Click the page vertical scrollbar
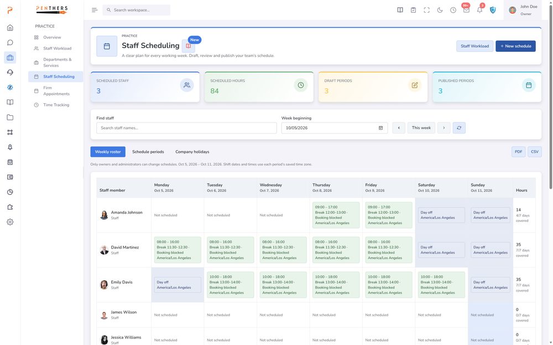The width and height of the screenshot is (553, 345). click(550, 97)
